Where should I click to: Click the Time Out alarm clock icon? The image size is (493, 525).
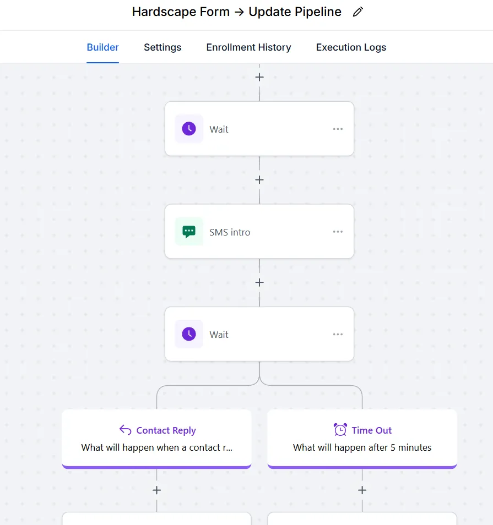(340, 430)
